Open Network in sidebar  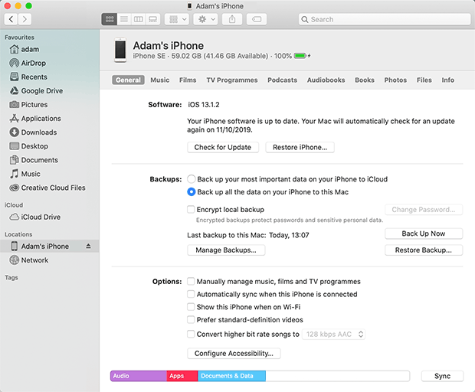click(50, 260)
